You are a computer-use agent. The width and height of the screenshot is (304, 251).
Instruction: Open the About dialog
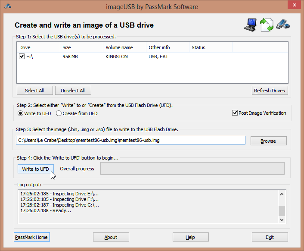tap(111, 237)
